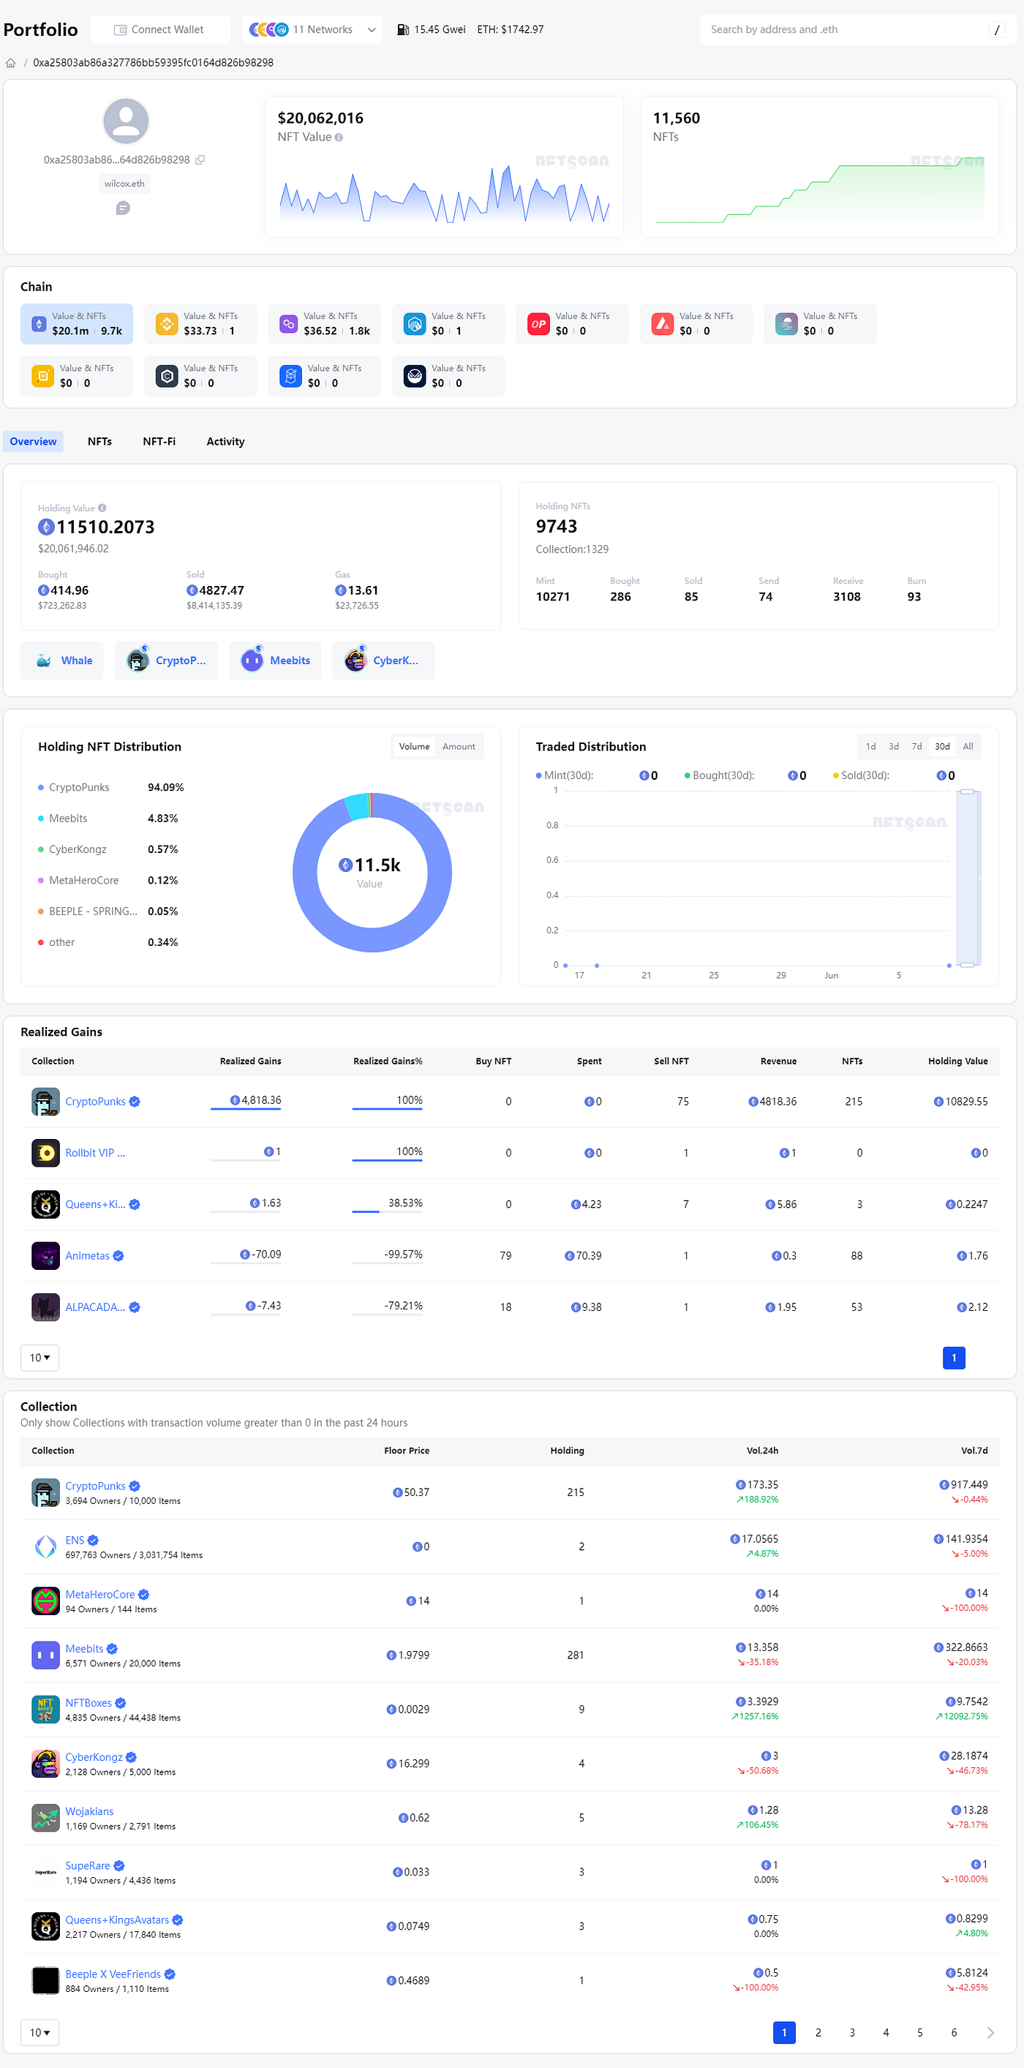This screenshot has width=1024, height=2068.
Task: Open Rollbit VIP collection icon
Action: coord(46,1153)
